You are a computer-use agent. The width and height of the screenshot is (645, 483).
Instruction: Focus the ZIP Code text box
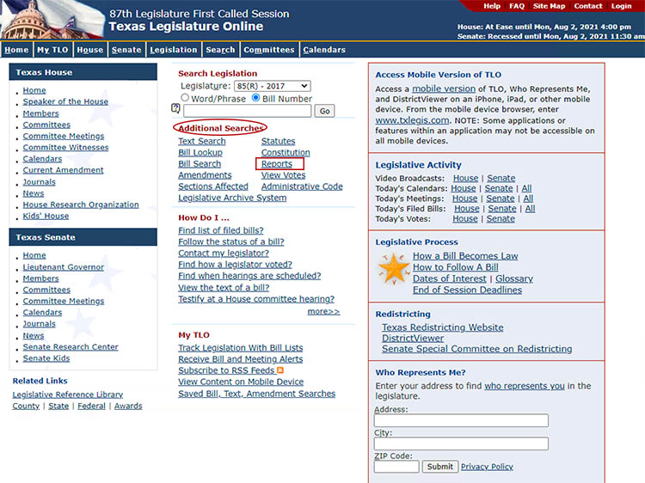396,467
